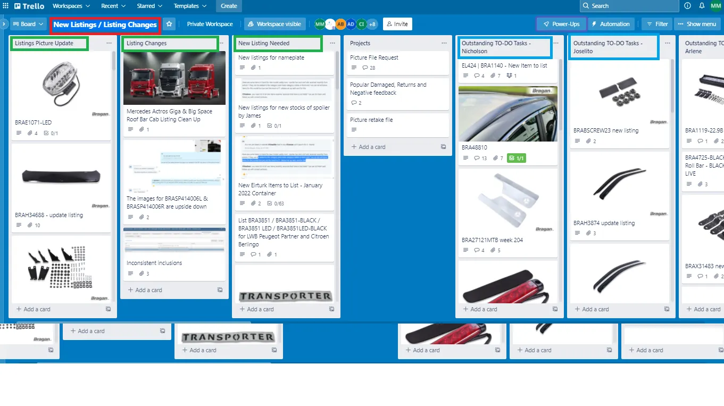Click the BRA48810 roof rail image thumbnail
This screenshot has height=406, width=724.
point(508,114)
